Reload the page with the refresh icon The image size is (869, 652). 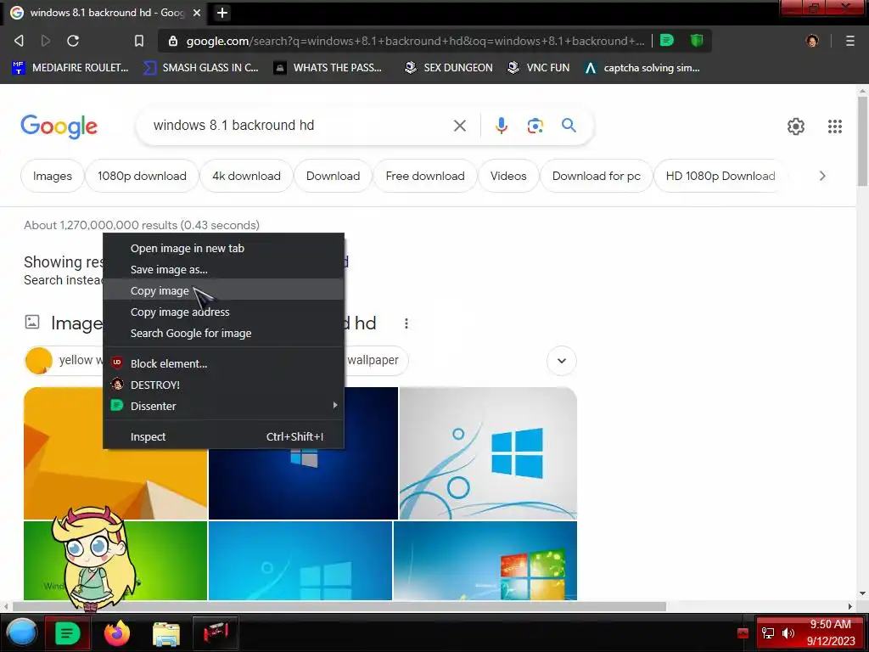tap(73, 41)
